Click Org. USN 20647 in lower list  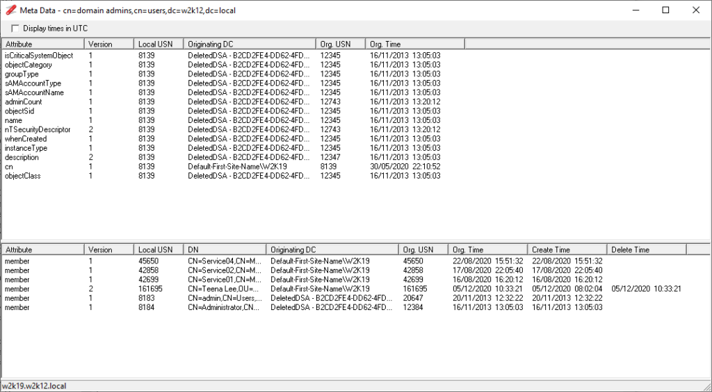tap(413, 298)
